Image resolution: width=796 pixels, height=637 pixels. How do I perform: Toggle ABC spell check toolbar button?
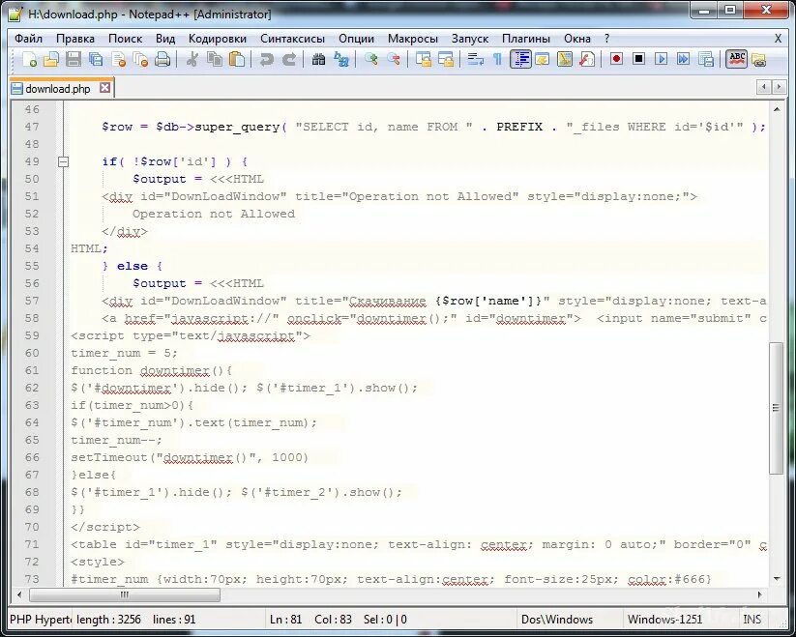coord(737,59)
